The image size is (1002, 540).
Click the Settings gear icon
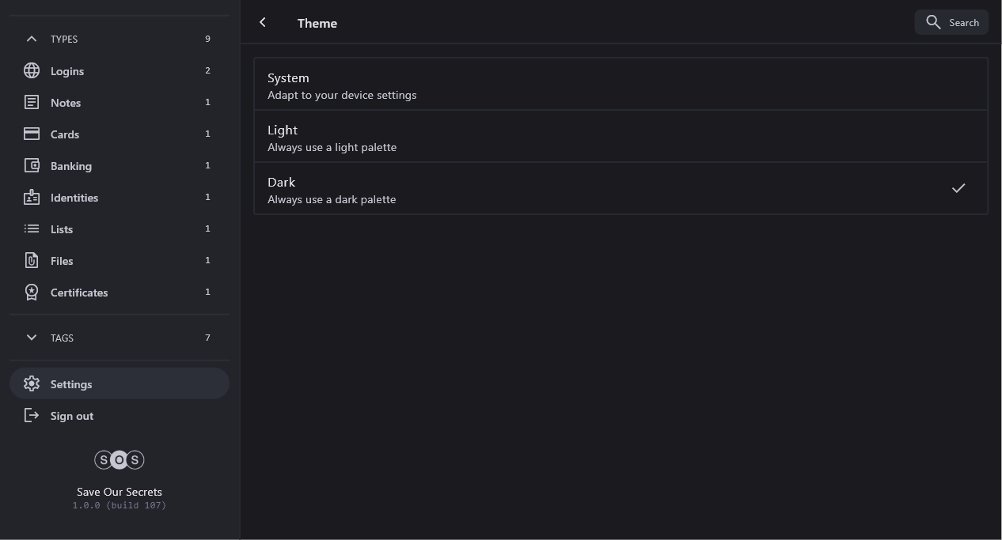coord(32,384)
